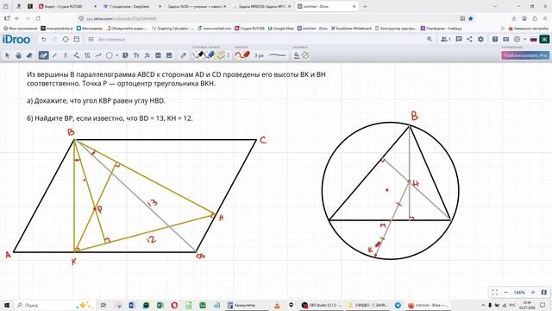Open the hamburger board menu
The image size is (552, 311).
[x=91, y=40]
